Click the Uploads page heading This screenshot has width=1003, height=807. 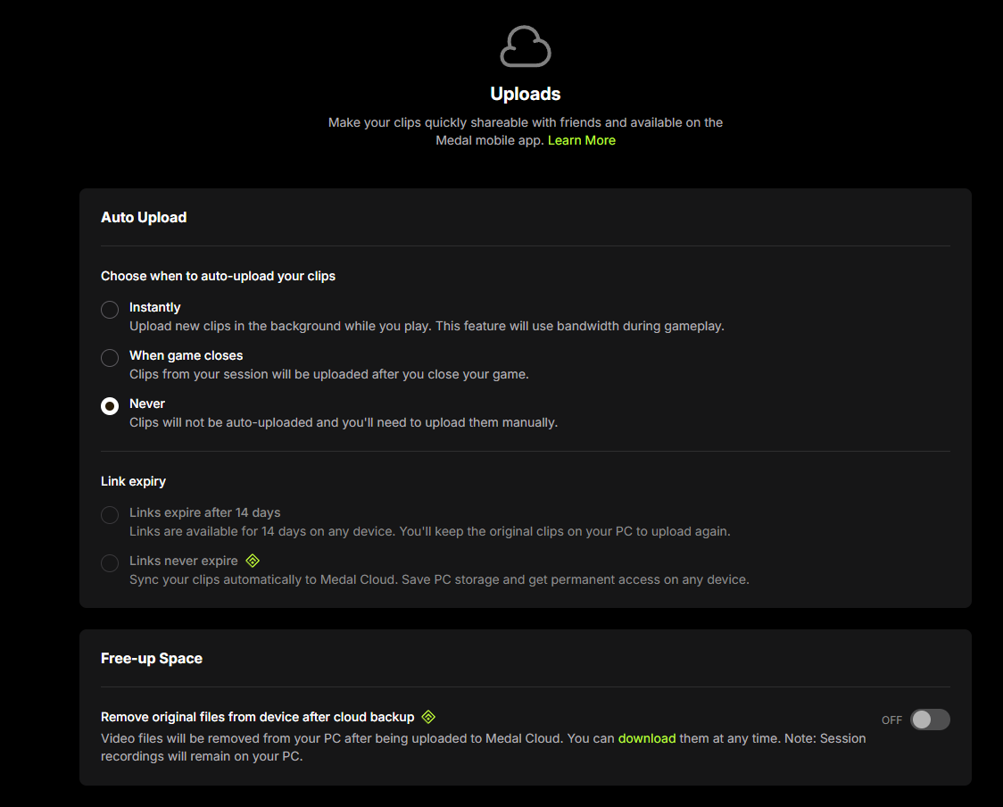tap(526, 94)
